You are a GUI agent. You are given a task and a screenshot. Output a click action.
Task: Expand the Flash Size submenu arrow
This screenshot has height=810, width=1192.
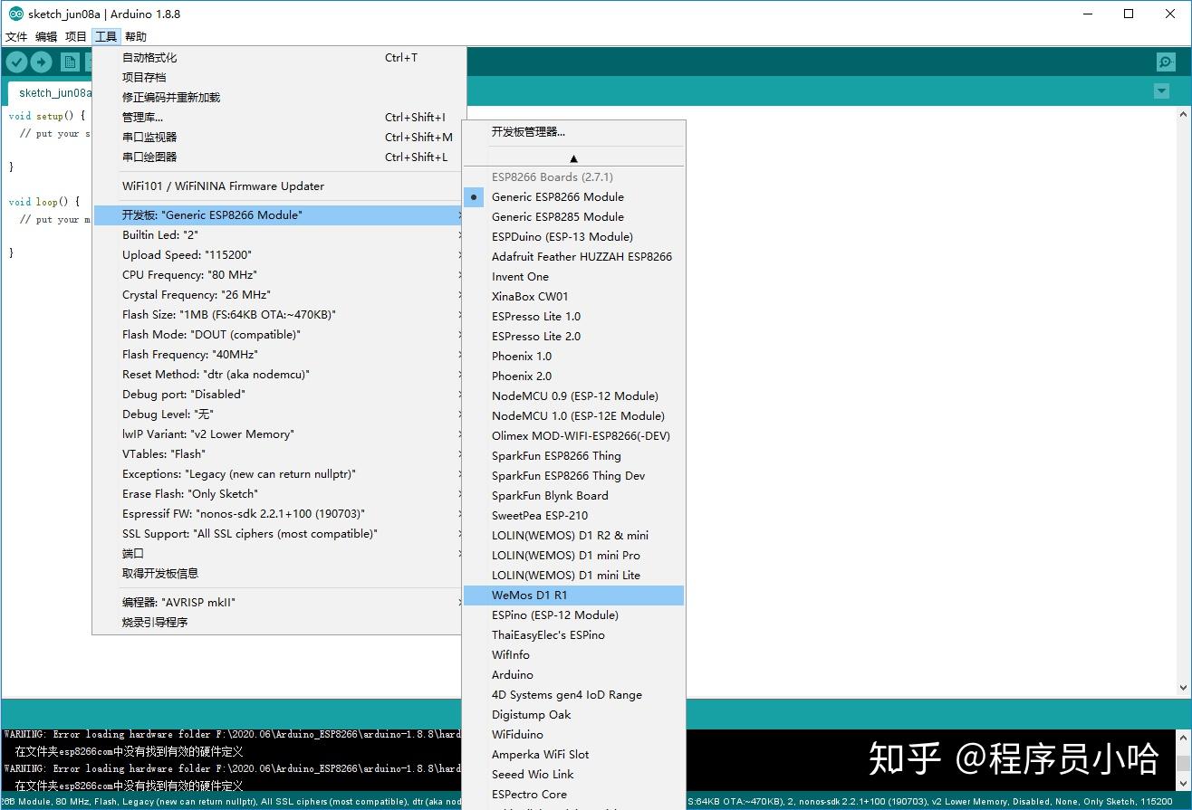pos(458,314)
